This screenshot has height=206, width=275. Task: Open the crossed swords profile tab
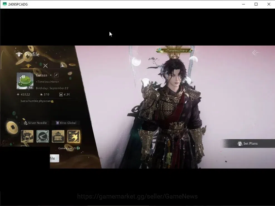(x=45, y=66)
